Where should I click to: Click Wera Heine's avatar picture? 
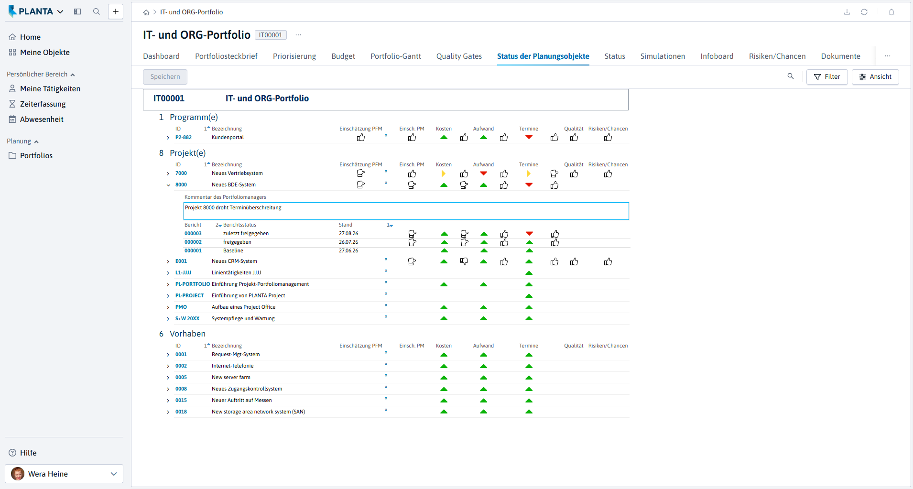(x=18, y=474)
